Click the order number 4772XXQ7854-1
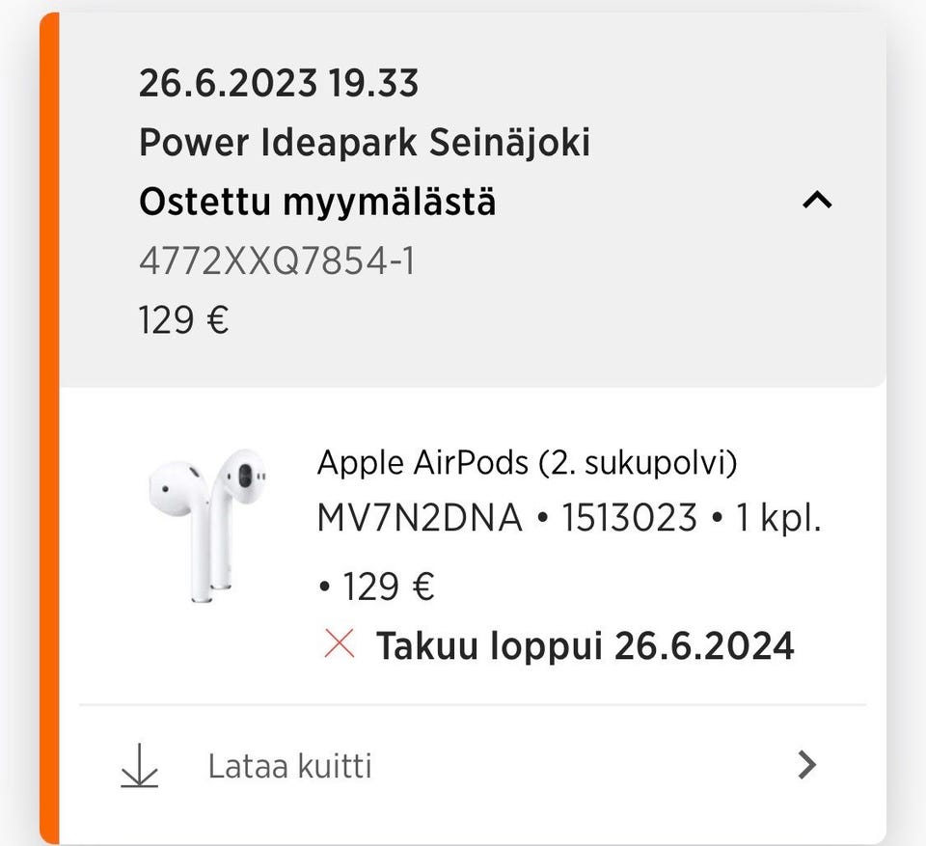This screenshot has width=926, height=846. point(277,261)
